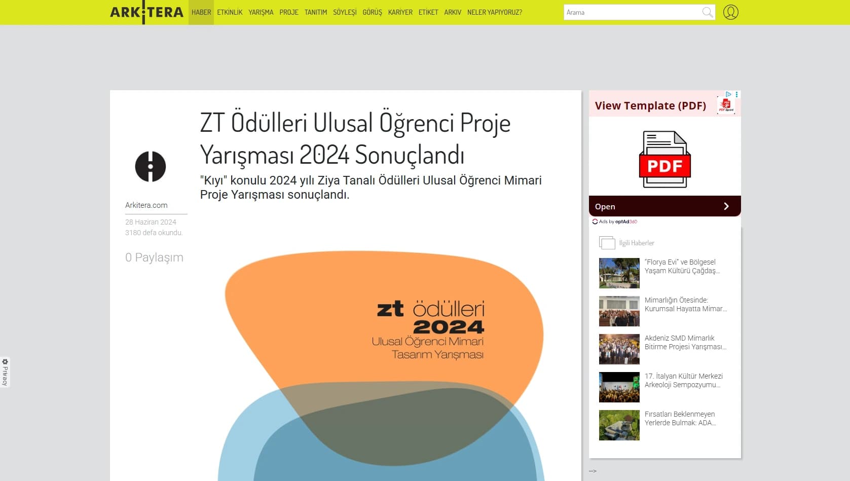Open the user profile icon
This screenshot has height=481, width=850.
(730, 12)
